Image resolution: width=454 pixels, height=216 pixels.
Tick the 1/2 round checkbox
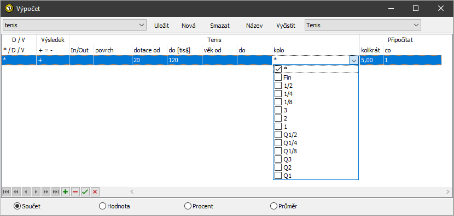[278, 86]
